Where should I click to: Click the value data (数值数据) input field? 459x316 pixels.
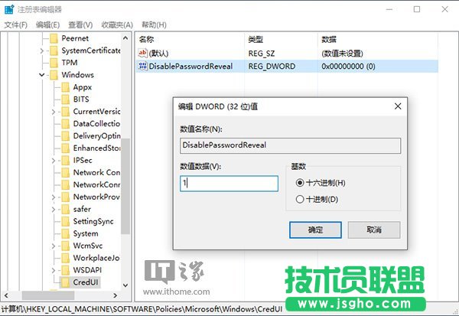(229, 184)
